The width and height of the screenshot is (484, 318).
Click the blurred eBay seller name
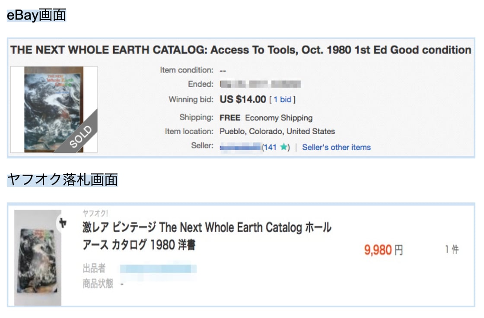tap(240, 147)
